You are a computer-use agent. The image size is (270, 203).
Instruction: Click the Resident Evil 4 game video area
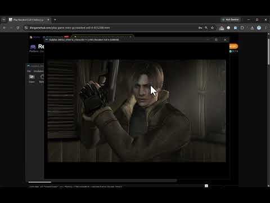click(137, 111)
